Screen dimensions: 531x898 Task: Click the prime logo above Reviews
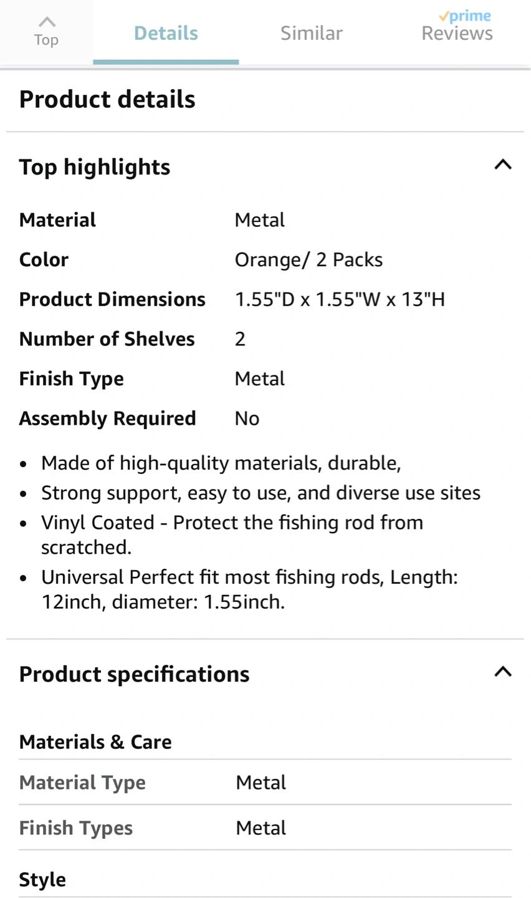465,16
